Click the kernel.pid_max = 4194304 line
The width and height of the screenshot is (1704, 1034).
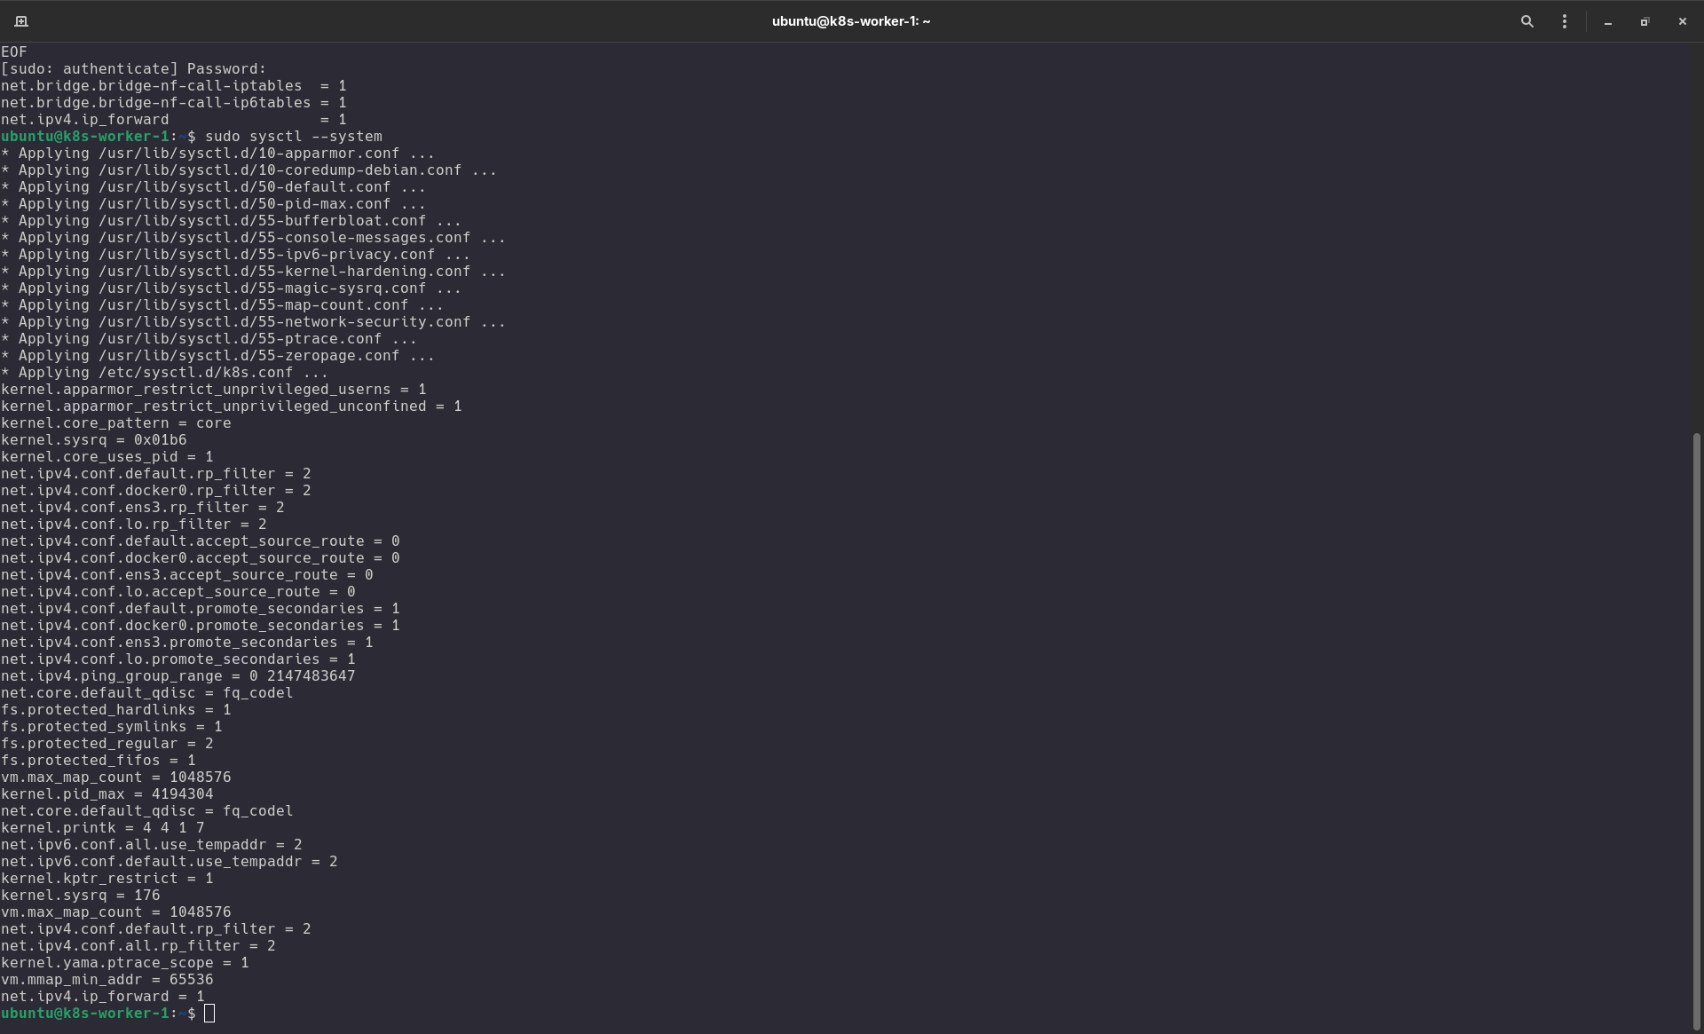point(106,793)
